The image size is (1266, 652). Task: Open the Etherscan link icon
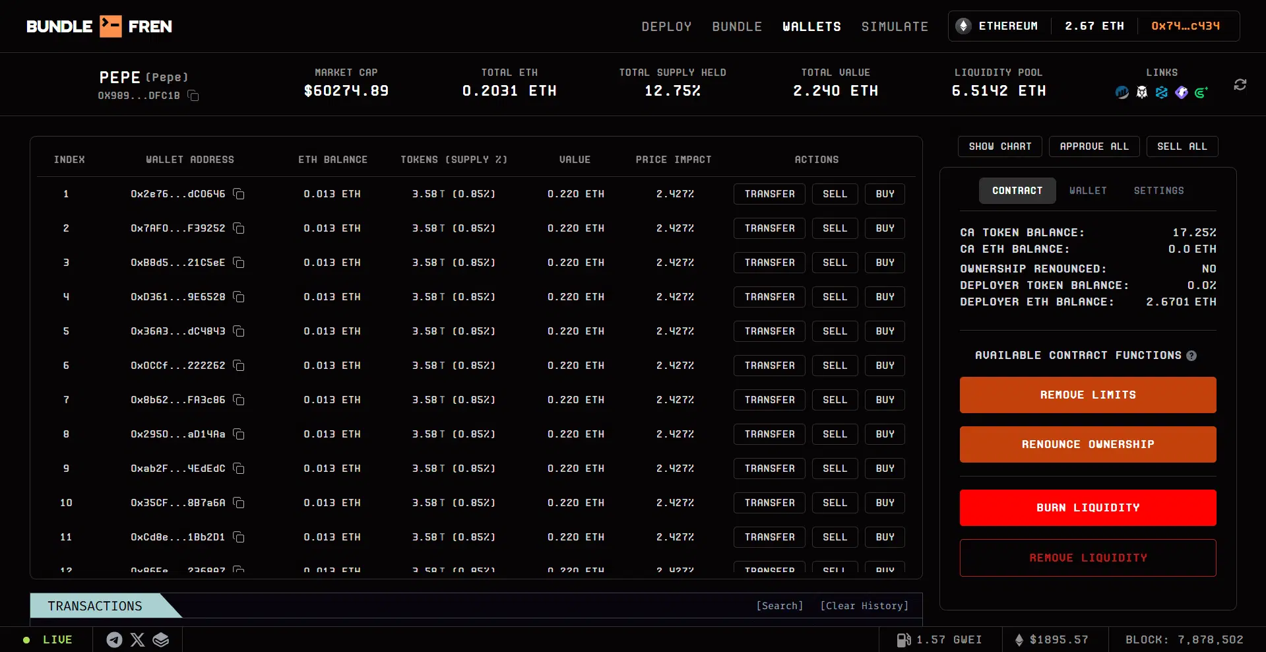pyautogui.click(x=1122, y=92)
